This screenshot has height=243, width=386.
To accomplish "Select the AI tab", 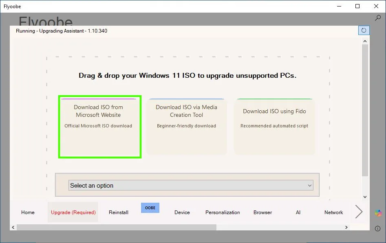I will [x=298, y=212].
